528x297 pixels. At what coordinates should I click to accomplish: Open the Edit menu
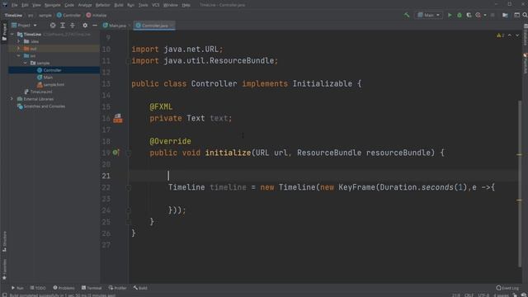pos(25,5)
